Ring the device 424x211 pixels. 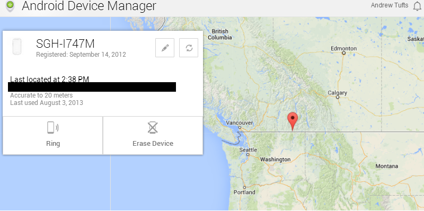click(52, 136)
